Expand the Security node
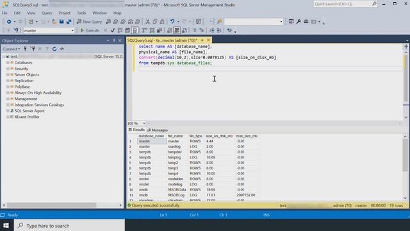The height and width of the screenshot is (231, 410). 8,69
